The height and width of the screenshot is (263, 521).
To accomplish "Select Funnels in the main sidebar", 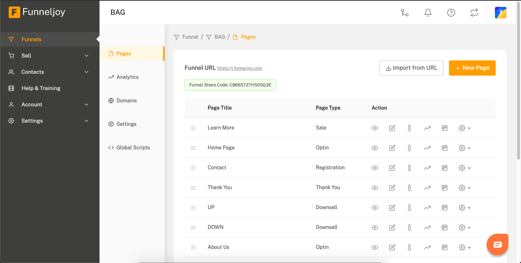I will [50, 39].
